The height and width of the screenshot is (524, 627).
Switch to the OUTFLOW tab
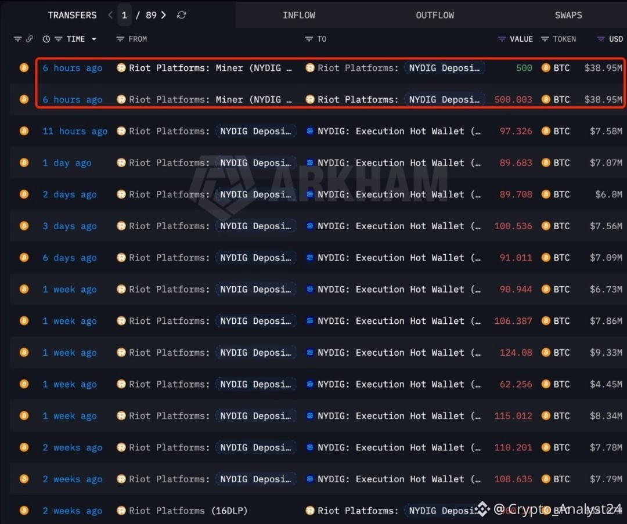[435, 15]
